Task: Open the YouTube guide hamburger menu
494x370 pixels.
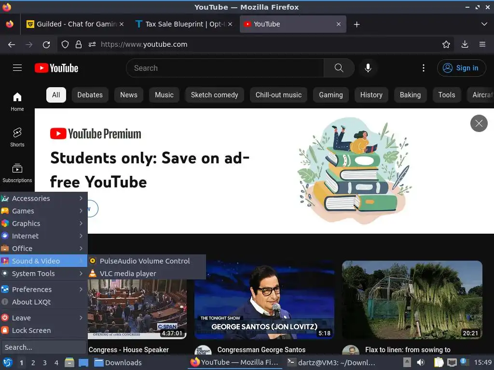Action: (x=17, y=68)
